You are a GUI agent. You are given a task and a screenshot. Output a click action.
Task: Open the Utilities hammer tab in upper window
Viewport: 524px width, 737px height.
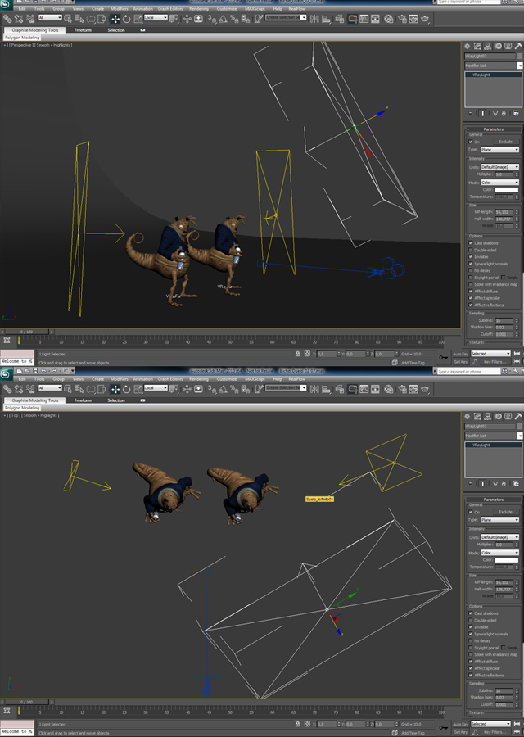[518, 46]
